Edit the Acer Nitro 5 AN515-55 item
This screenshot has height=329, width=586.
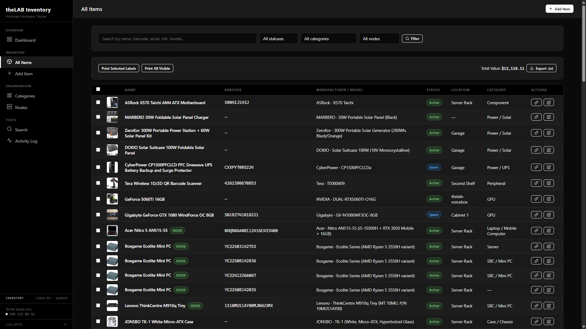coord(548,231)
